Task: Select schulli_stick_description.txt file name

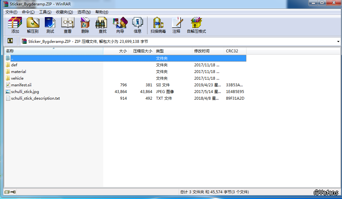Action: 36,98
